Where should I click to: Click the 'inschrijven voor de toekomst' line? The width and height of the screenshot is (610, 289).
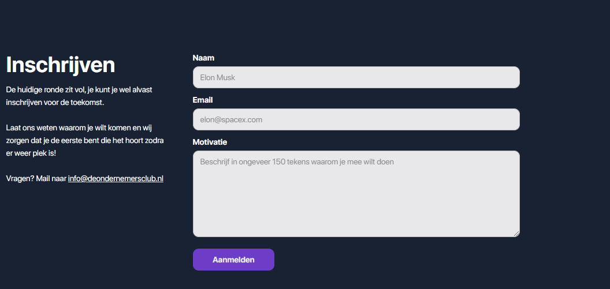click(x=55, y=103)
